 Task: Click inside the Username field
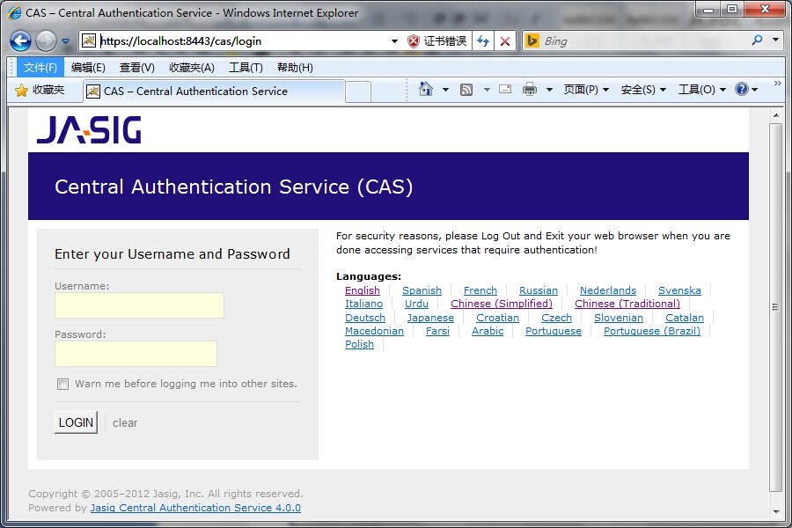[x=139, y=305]
